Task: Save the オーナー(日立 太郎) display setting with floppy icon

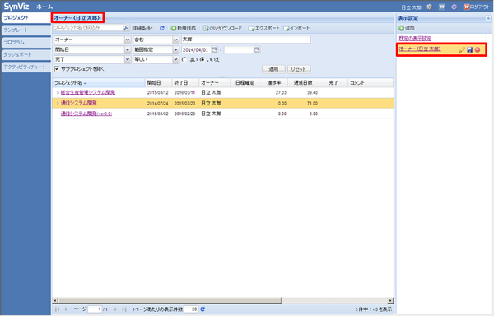Action: point(470,49)
